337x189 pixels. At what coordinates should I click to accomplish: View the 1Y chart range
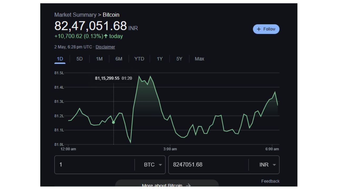click(x=160, y=59)
